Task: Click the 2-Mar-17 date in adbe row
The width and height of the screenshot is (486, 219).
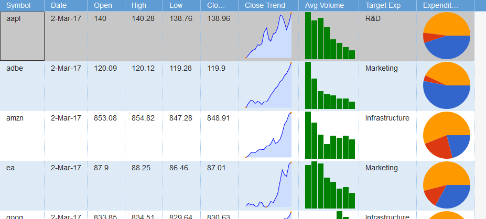Action: [66, 68]
